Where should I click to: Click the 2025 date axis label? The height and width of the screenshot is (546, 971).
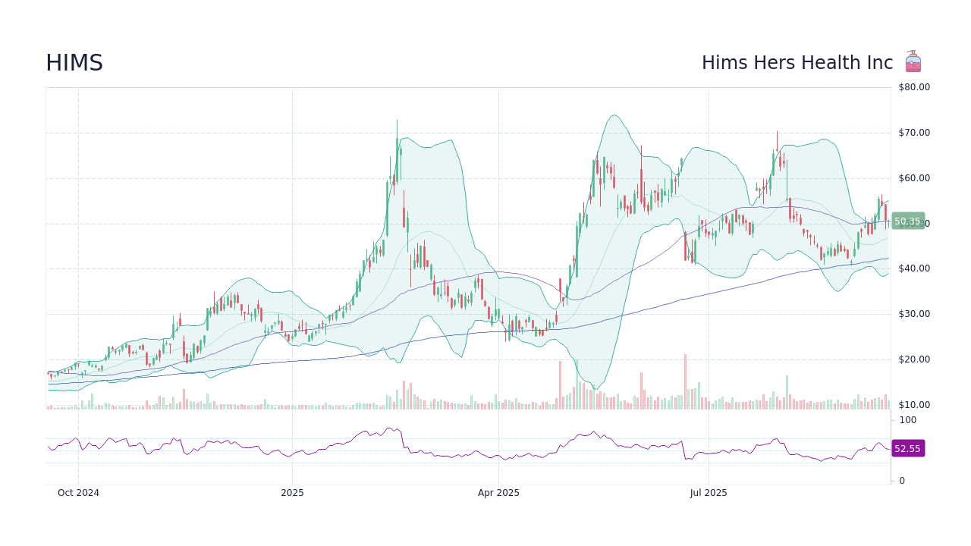(x=292, y=493)
